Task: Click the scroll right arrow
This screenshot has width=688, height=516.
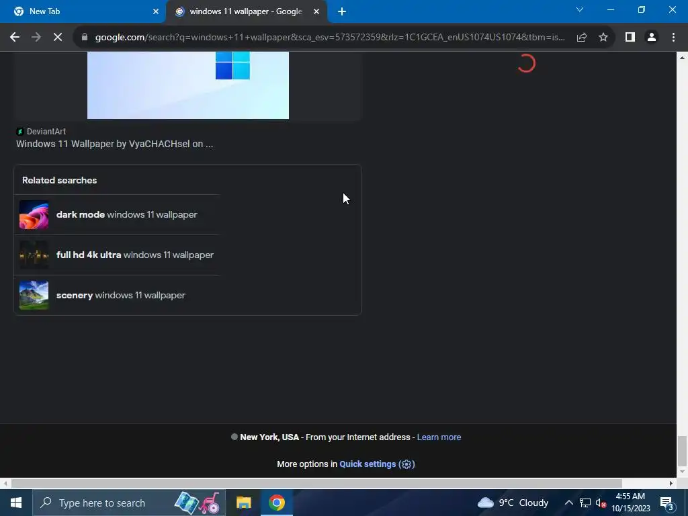Action: pos(671,483)
